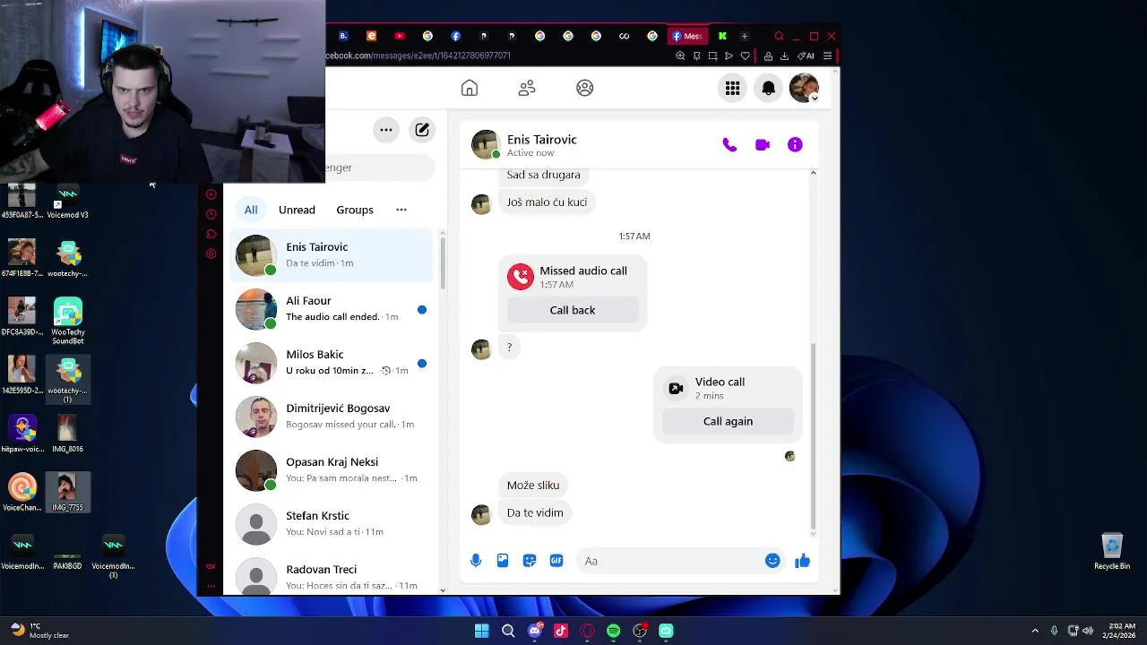Select WooTechy SoundBot desktop shortcut
The width and height of the screenshot is (1147, 645).
click(68, 322)
